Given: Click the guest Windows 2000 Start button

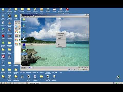Looking at the screenshot, I should pos(23,67).
